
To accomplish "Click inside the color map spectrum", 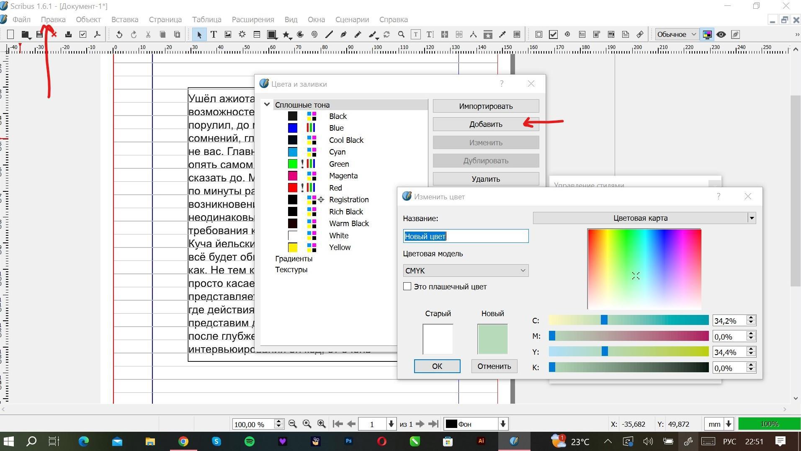I will pos(644,269).
